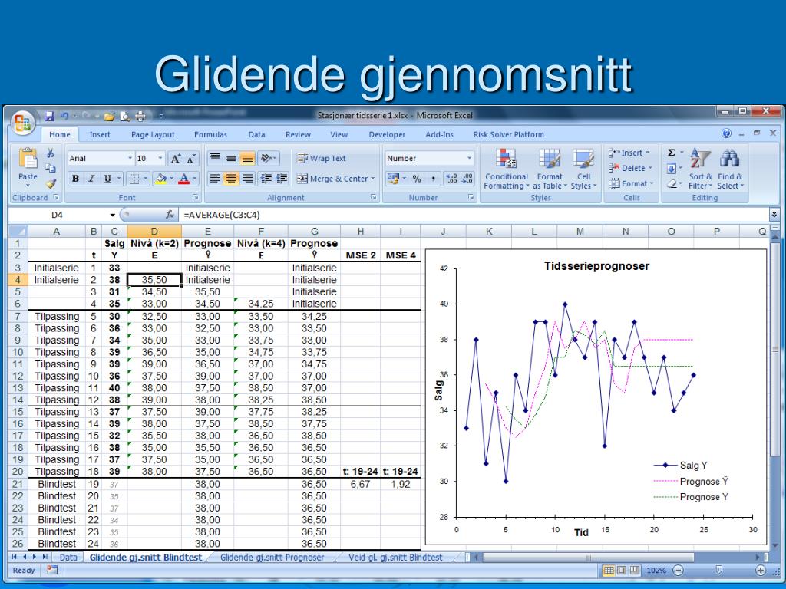Open the Insert ribbon tab
The width and height of the screenshot is (786, 589).
tap(100, 134)
